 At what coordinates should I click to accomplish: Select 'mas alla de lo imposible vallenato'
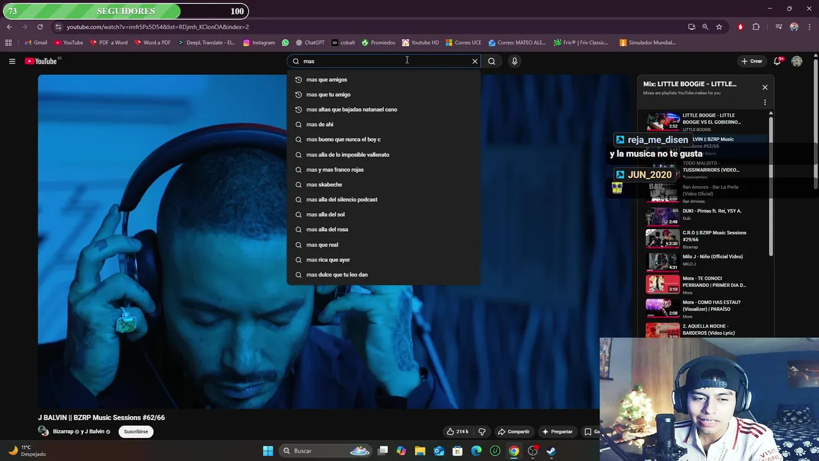[384, 154]
